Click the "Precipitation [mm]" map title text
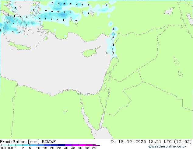 click(x=20, y=142)
